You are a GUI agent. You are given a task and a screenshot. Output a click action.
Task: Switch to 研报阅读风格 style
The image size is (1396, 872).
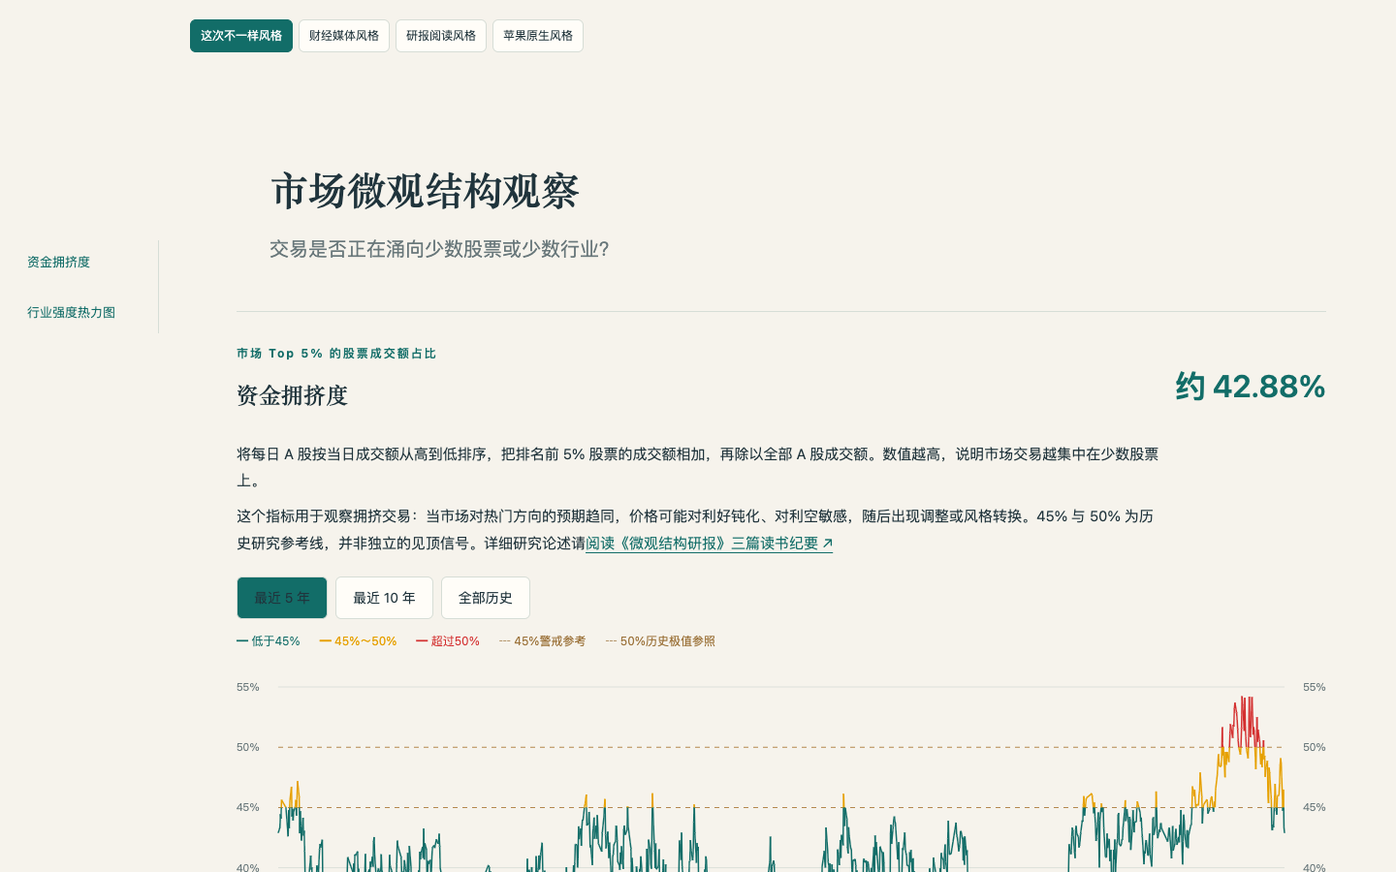click(x=441, y=36)
